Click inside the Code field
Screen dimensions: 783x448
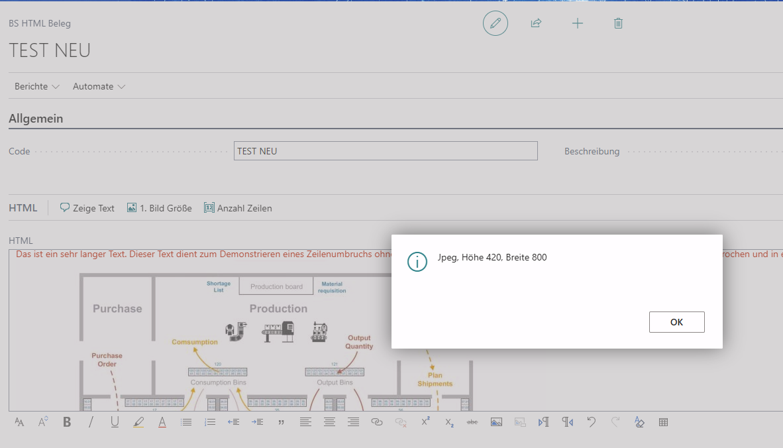click(x=386, y=150)
